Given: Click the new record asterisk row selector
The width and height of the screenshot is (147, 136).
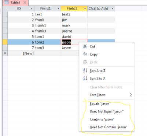Looking at the screenshot, I should [5, 53].
